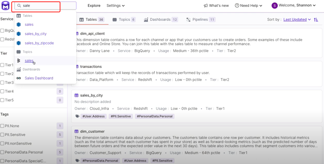Click the sales topic Kafka icon
This screenshot has width=324, height=164.
click(x=19, y=61)
